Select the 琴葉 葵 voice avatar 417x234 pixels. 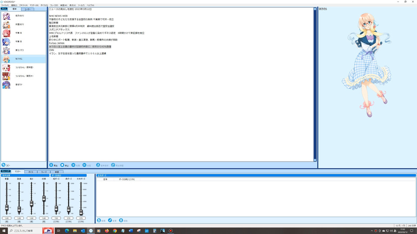(x=6, y=42)
